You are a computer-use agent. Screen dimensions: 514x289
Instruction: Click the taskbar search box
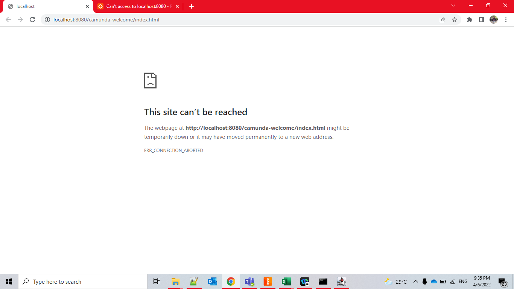click(83, 281)
